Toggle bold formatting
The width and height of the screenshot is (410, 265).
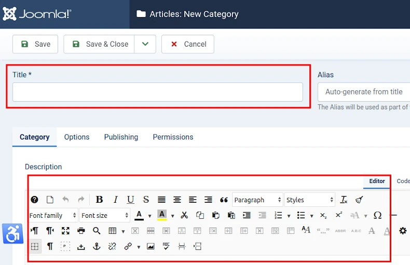[99, 200]
